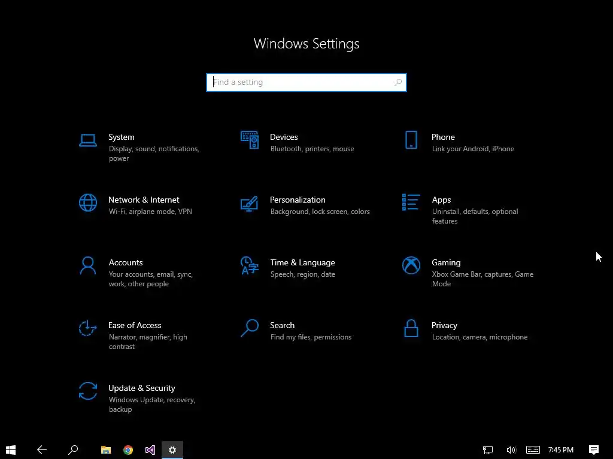
Task: Select the Settings gear taskbar icon
Action: 172,450
